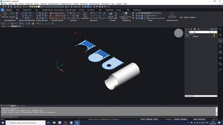Open the f(x) parameters panel in the right sidebar
The image size is (223, 125).
[x=220, y=58]
